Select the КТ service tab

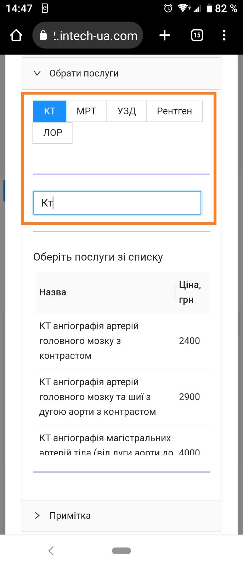click(x=50, y=111)
